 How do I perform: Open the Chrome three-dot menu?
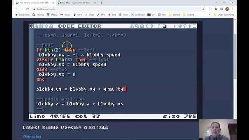233,9
